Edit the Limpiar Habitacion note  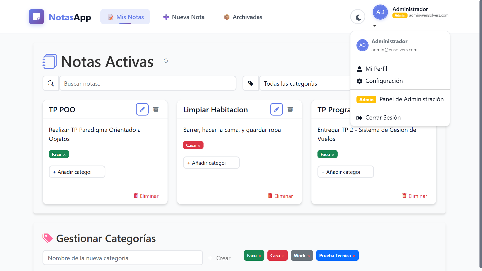[x=276, y=110]
